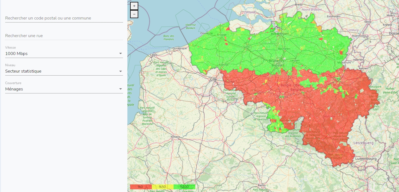Click the red %0 legend swatch
399x192 pixels.
141,187
